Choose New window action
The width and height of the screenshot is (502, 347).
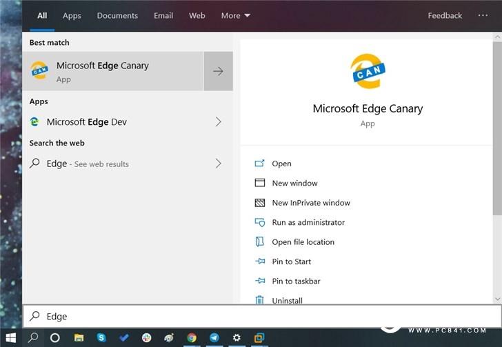[295, 184]
